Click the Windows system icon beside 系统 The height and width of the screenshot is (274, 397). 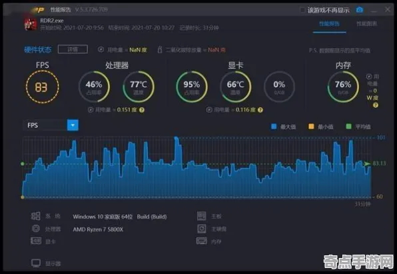click(36, 216)
